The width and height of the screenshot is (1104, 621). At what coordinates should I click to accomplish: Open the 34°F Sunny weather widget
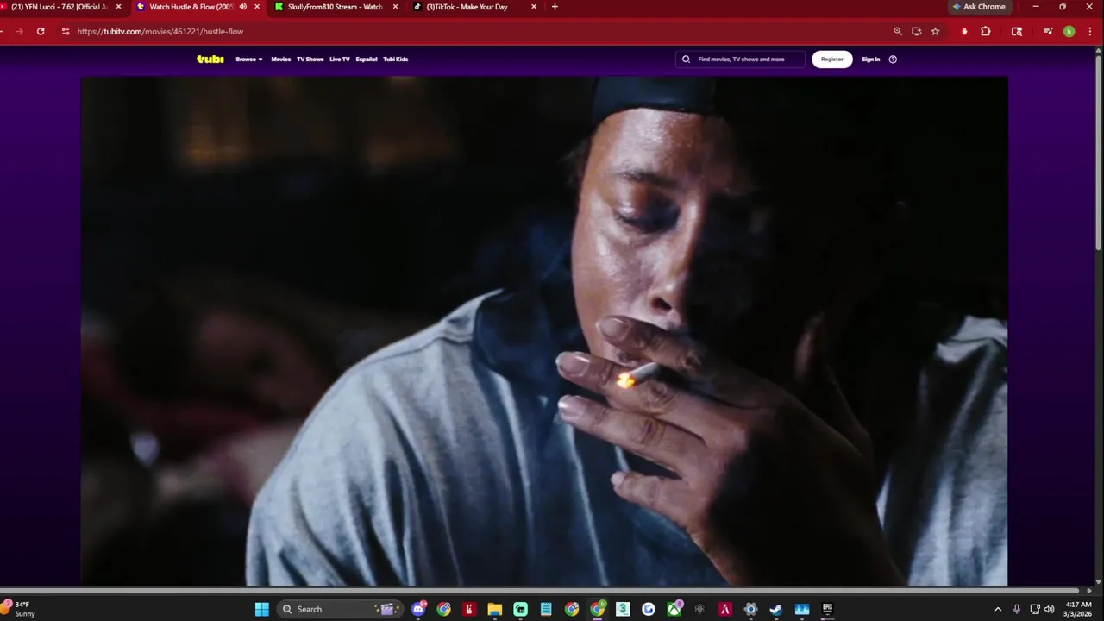click(19, 609)
